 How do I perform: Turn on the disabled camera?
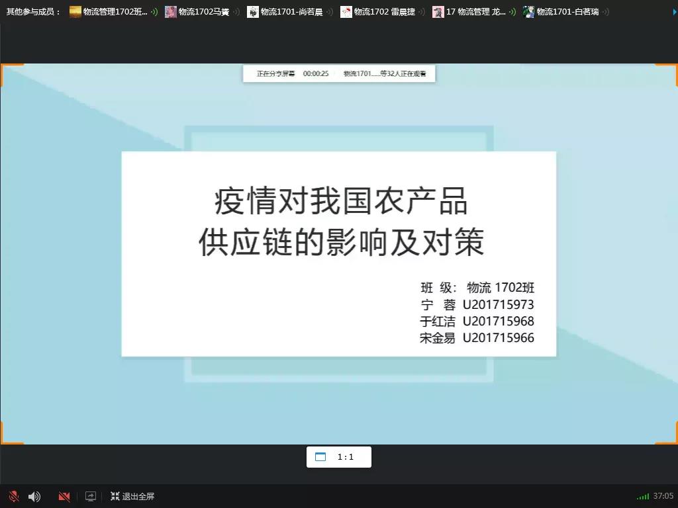pyautogui.click(x=64, y=496)
